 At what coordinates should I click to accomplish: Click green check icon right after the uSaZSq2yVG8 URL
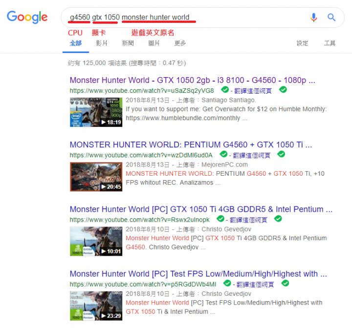coord(225,89)
